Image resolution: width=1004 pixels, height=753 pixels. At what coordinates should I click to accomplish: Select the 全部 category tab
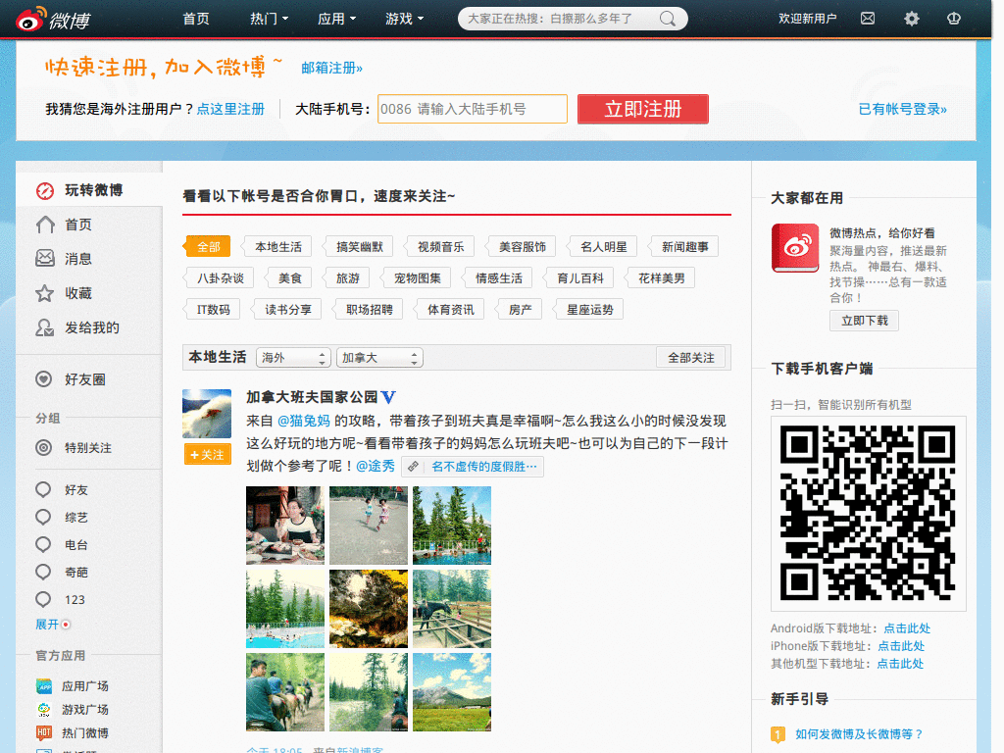pos(206,246)
